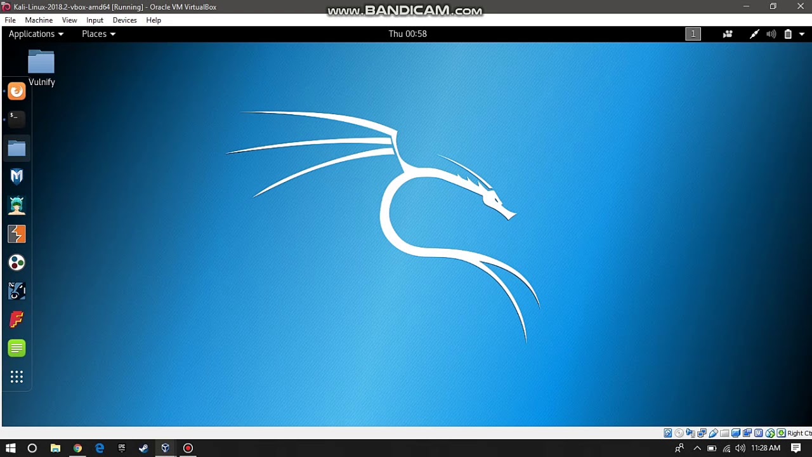This screenshot has height=457, width=812.
Task: Open Leafpad text editor from dock
Action: 16,348
